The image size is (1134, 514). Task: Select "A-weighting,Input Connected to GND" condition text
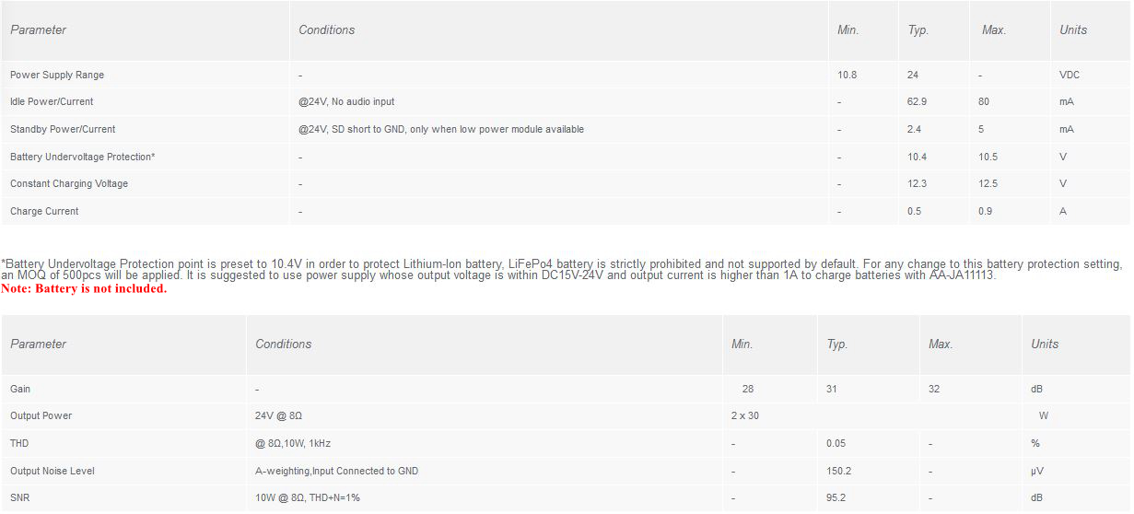336,471
